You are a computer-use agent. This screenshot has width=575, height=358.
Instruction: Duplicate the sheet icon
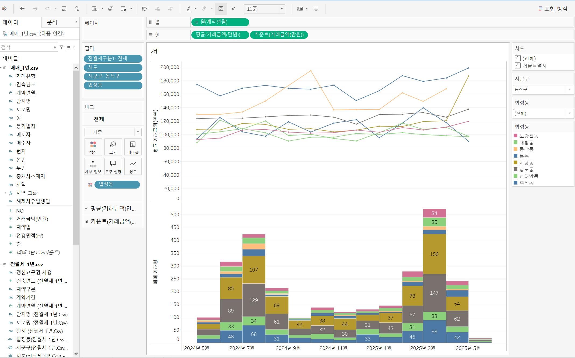click(111, 9)
